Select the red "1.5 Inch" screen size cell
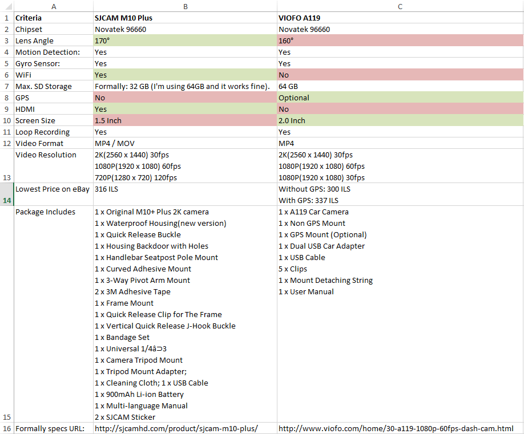 click(185, 120)
